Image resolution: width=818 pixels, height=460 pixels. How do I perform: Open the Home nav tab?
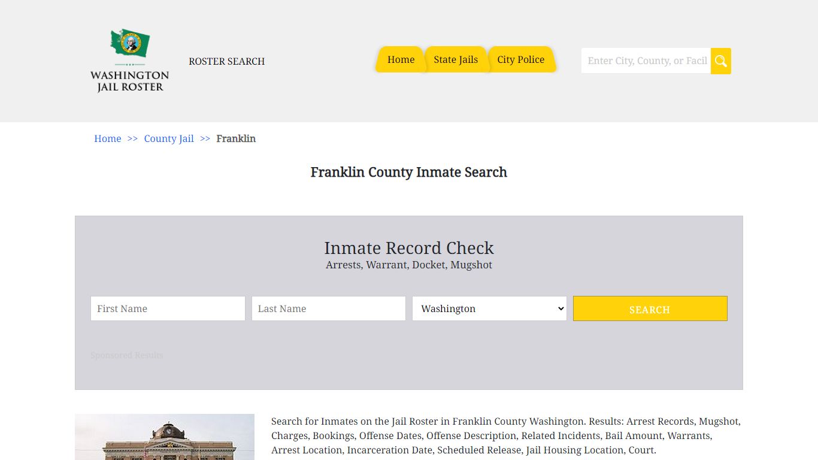point(401,59)
